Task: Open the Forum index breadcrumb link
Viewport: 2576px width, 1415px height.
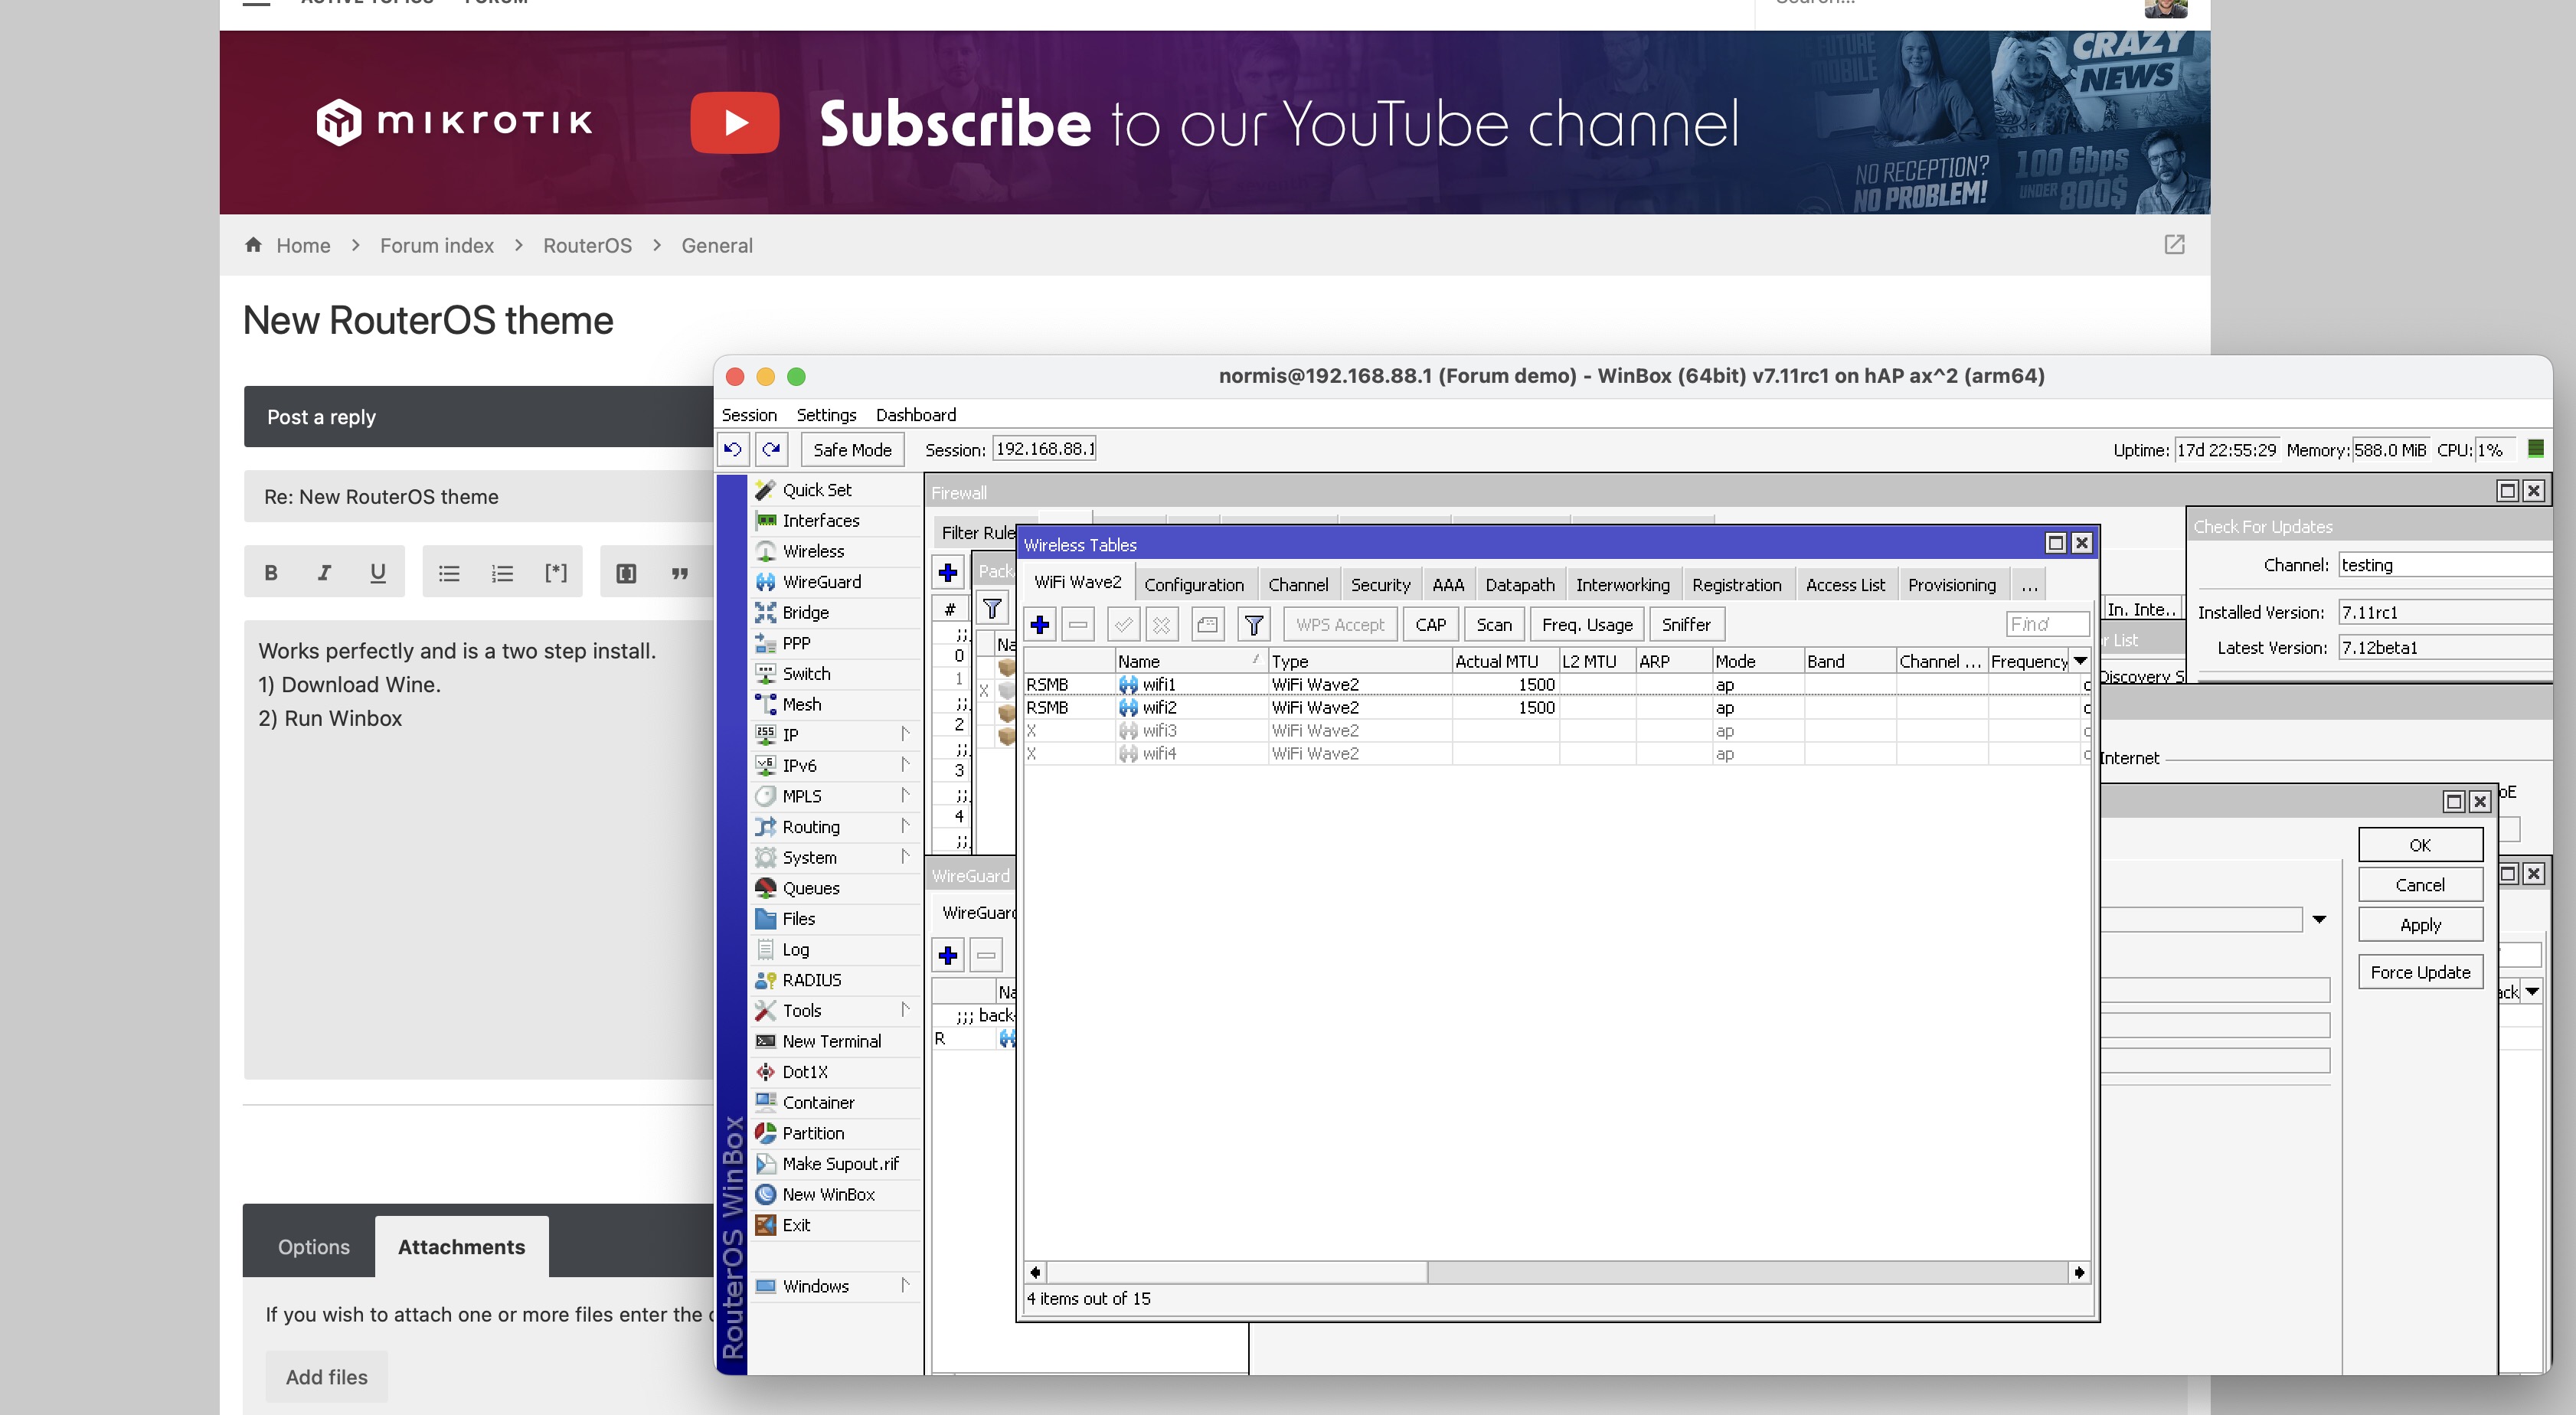Action: point(436,245)
